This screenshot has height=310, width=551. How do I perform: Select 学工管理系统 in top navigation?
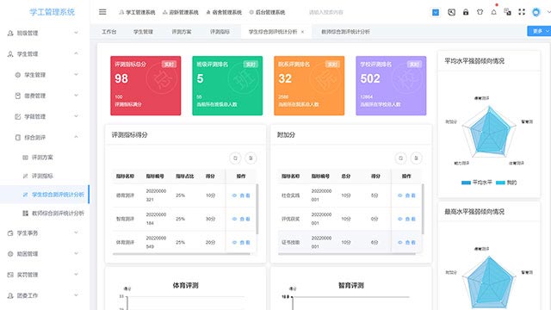137,12
